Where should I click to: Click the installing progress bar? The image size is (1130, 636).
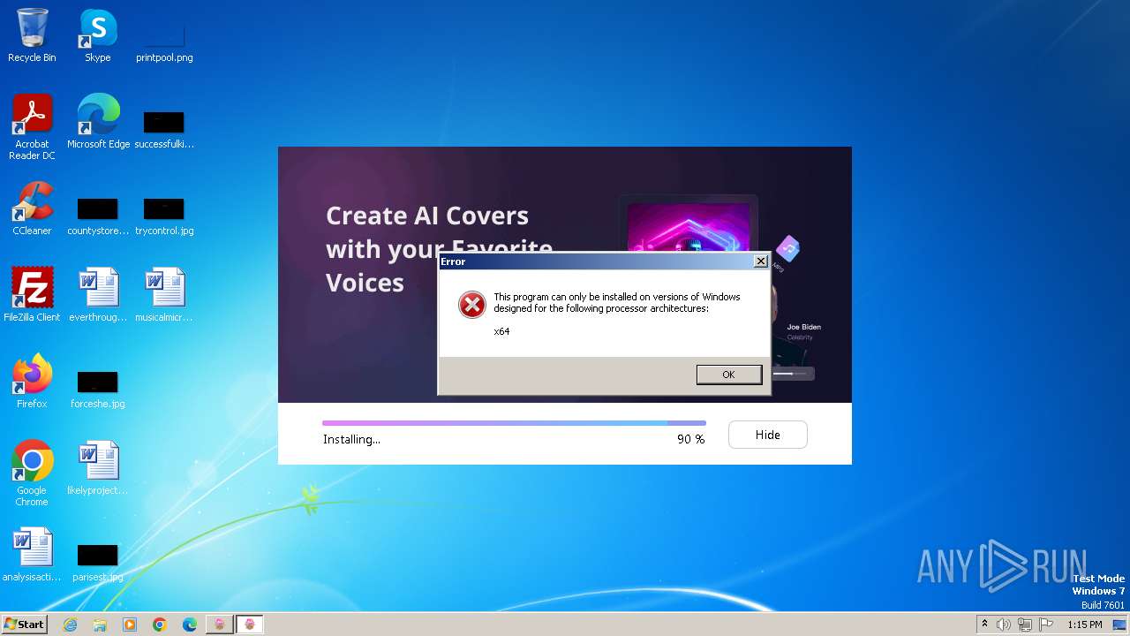[514, 423]
